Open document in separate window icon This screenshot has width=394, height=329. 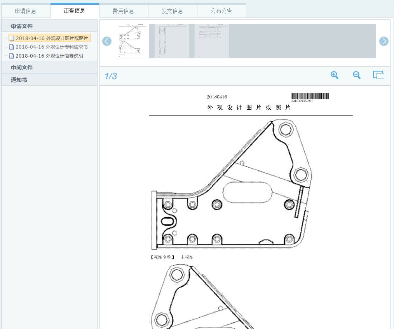[x=378, y=75]
